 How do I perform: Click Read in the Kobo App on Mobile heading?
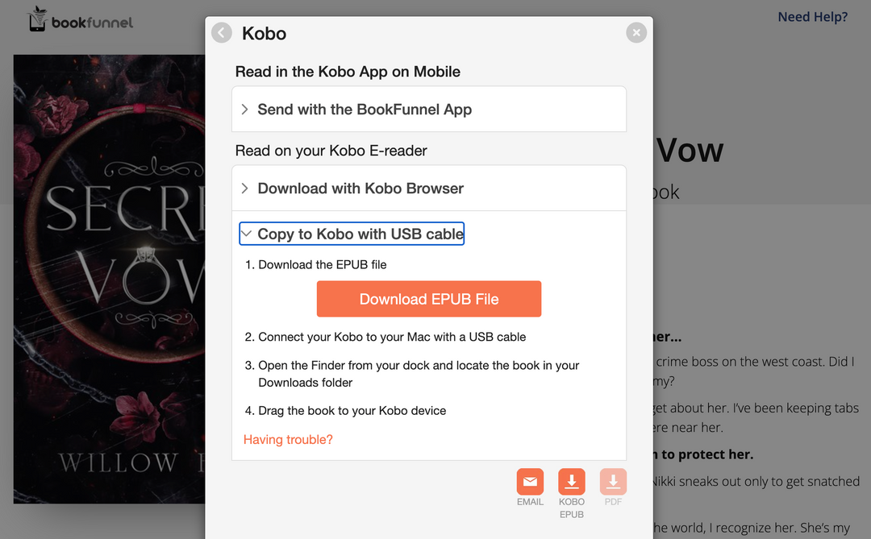pos(348,72)
